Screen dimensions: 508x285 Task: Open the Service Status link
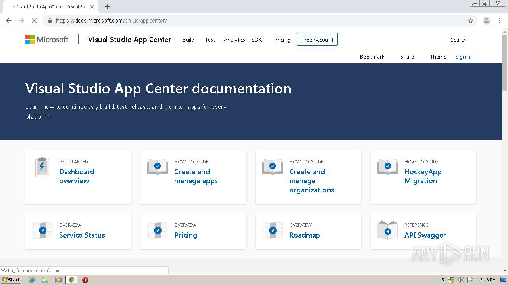pyautogui.click(x=82, y=235)
